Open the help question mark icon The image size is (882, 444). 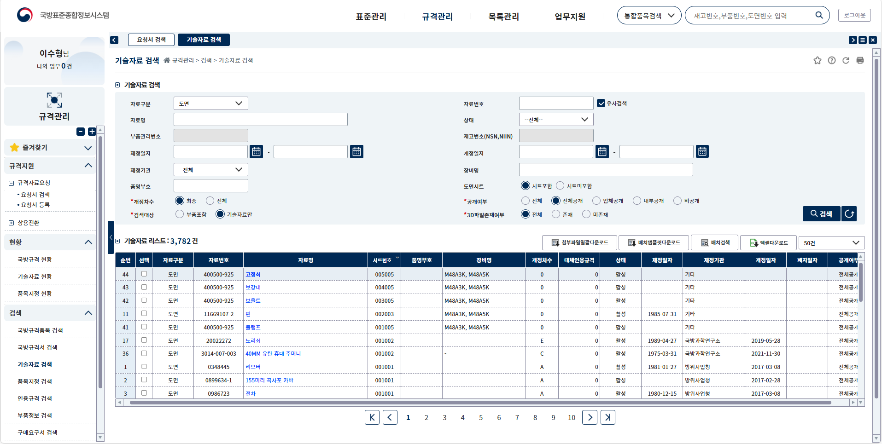pos(831,60)
